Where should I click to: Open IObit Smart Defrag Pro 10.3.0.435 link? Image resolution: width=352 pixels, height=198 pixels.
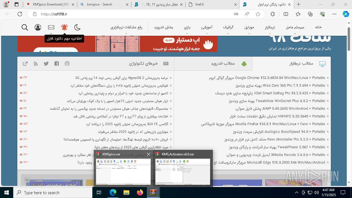coord(270,93)
